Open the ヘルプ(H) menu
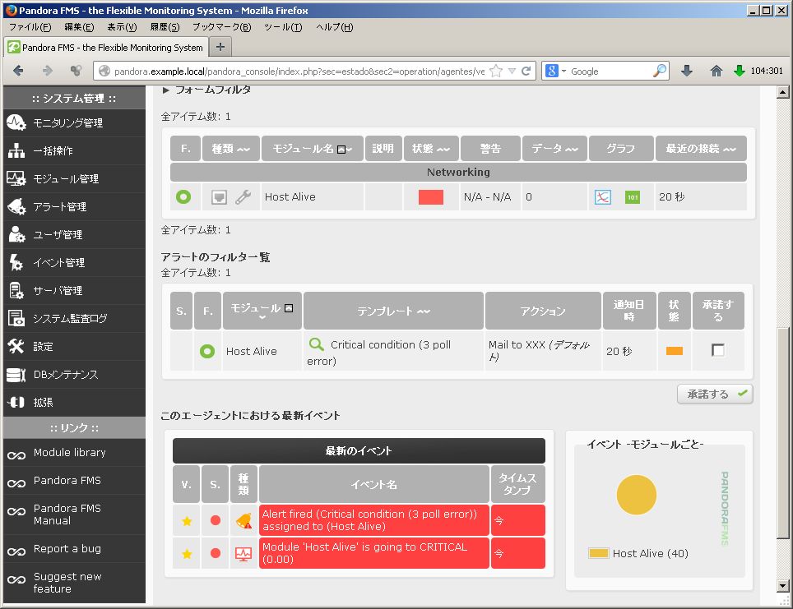 click(334, 27)
